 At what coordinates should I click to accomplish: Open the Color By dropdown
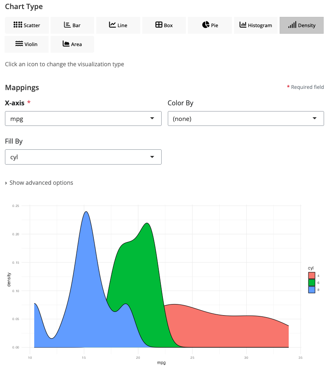click(x=246, y=118)
